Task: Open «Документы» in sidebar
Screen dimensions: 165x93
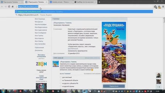Action: coord(39,50)
